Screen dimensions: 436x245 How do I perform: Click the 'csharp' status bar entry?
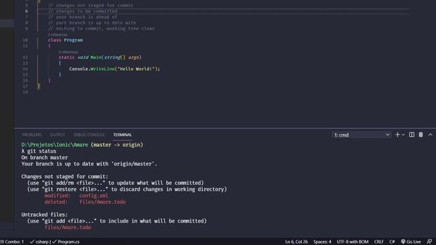pyautogui.click(x=40, y=242)
